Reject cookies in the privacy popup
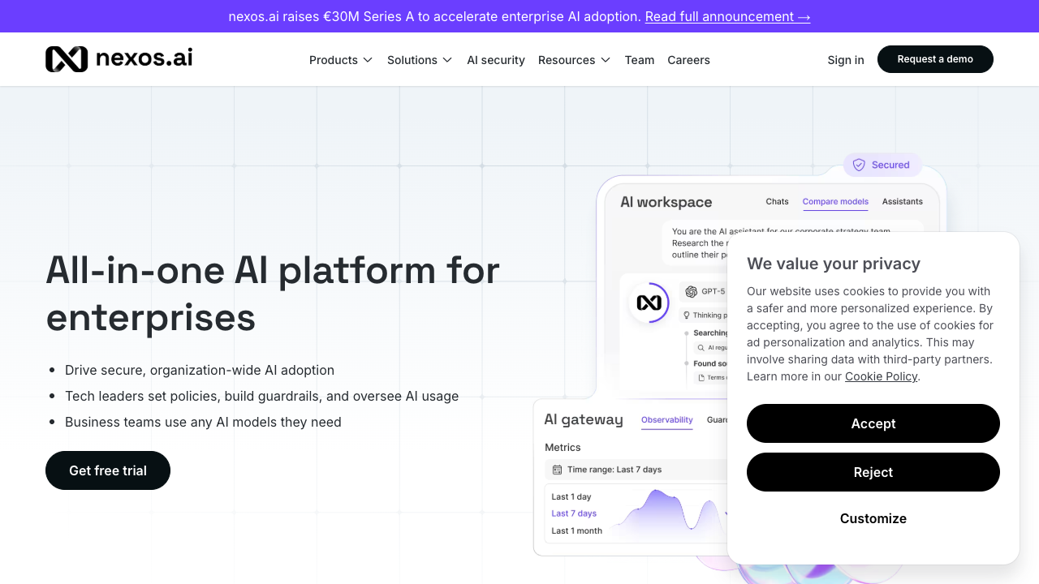 pyautogui.click(x=873, y=472)
